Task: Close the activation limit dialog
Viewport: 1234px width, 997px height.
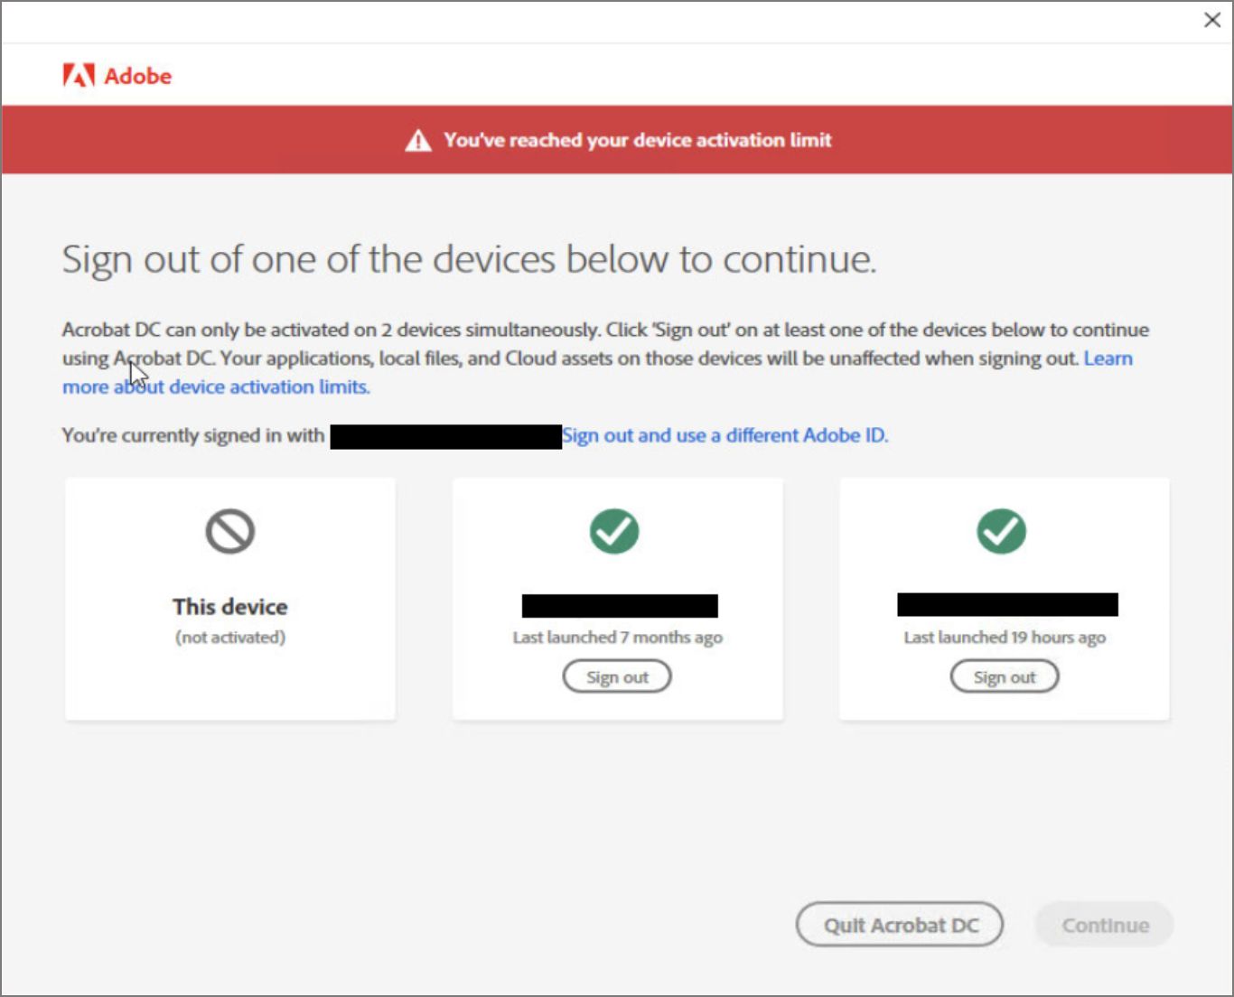Action: coord(1211,20)
